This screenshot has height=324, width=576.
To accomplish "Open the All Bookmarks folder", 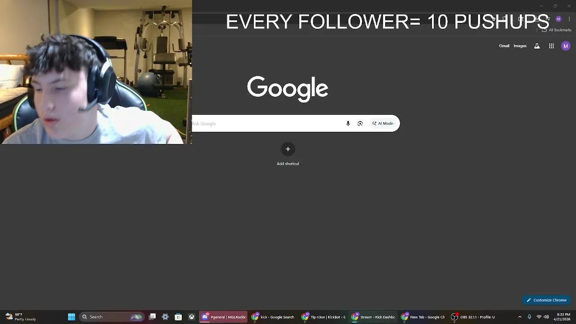I will 557,30.
